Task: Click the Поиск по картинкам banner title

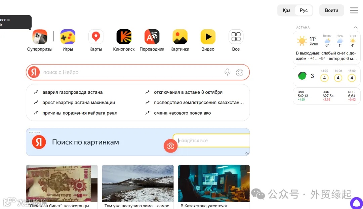Action: click(85, 142)
